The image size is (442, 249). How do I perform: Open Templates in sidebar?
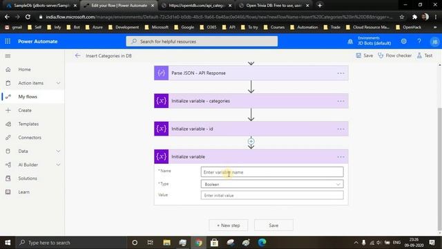coord(28,124)
